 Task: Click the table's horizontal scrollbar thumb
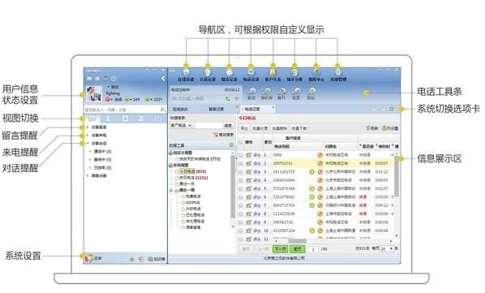point(298,241)
